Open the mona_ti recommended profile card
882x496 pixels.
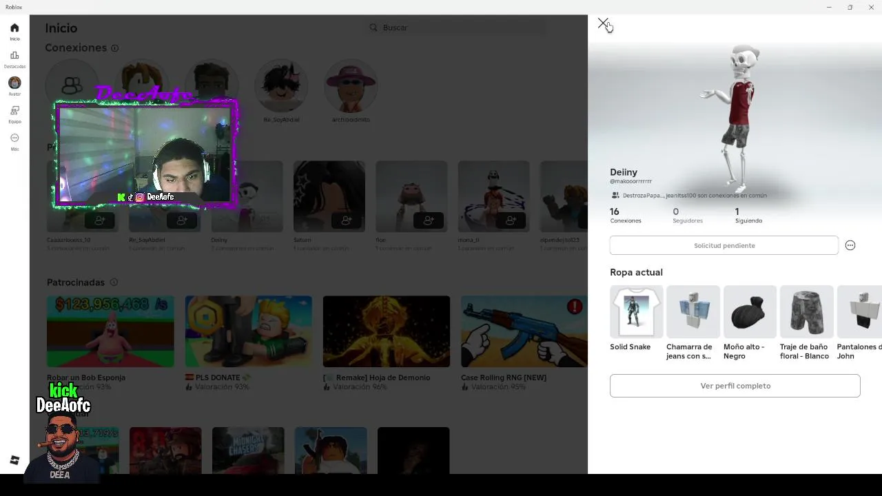point(493,196)
